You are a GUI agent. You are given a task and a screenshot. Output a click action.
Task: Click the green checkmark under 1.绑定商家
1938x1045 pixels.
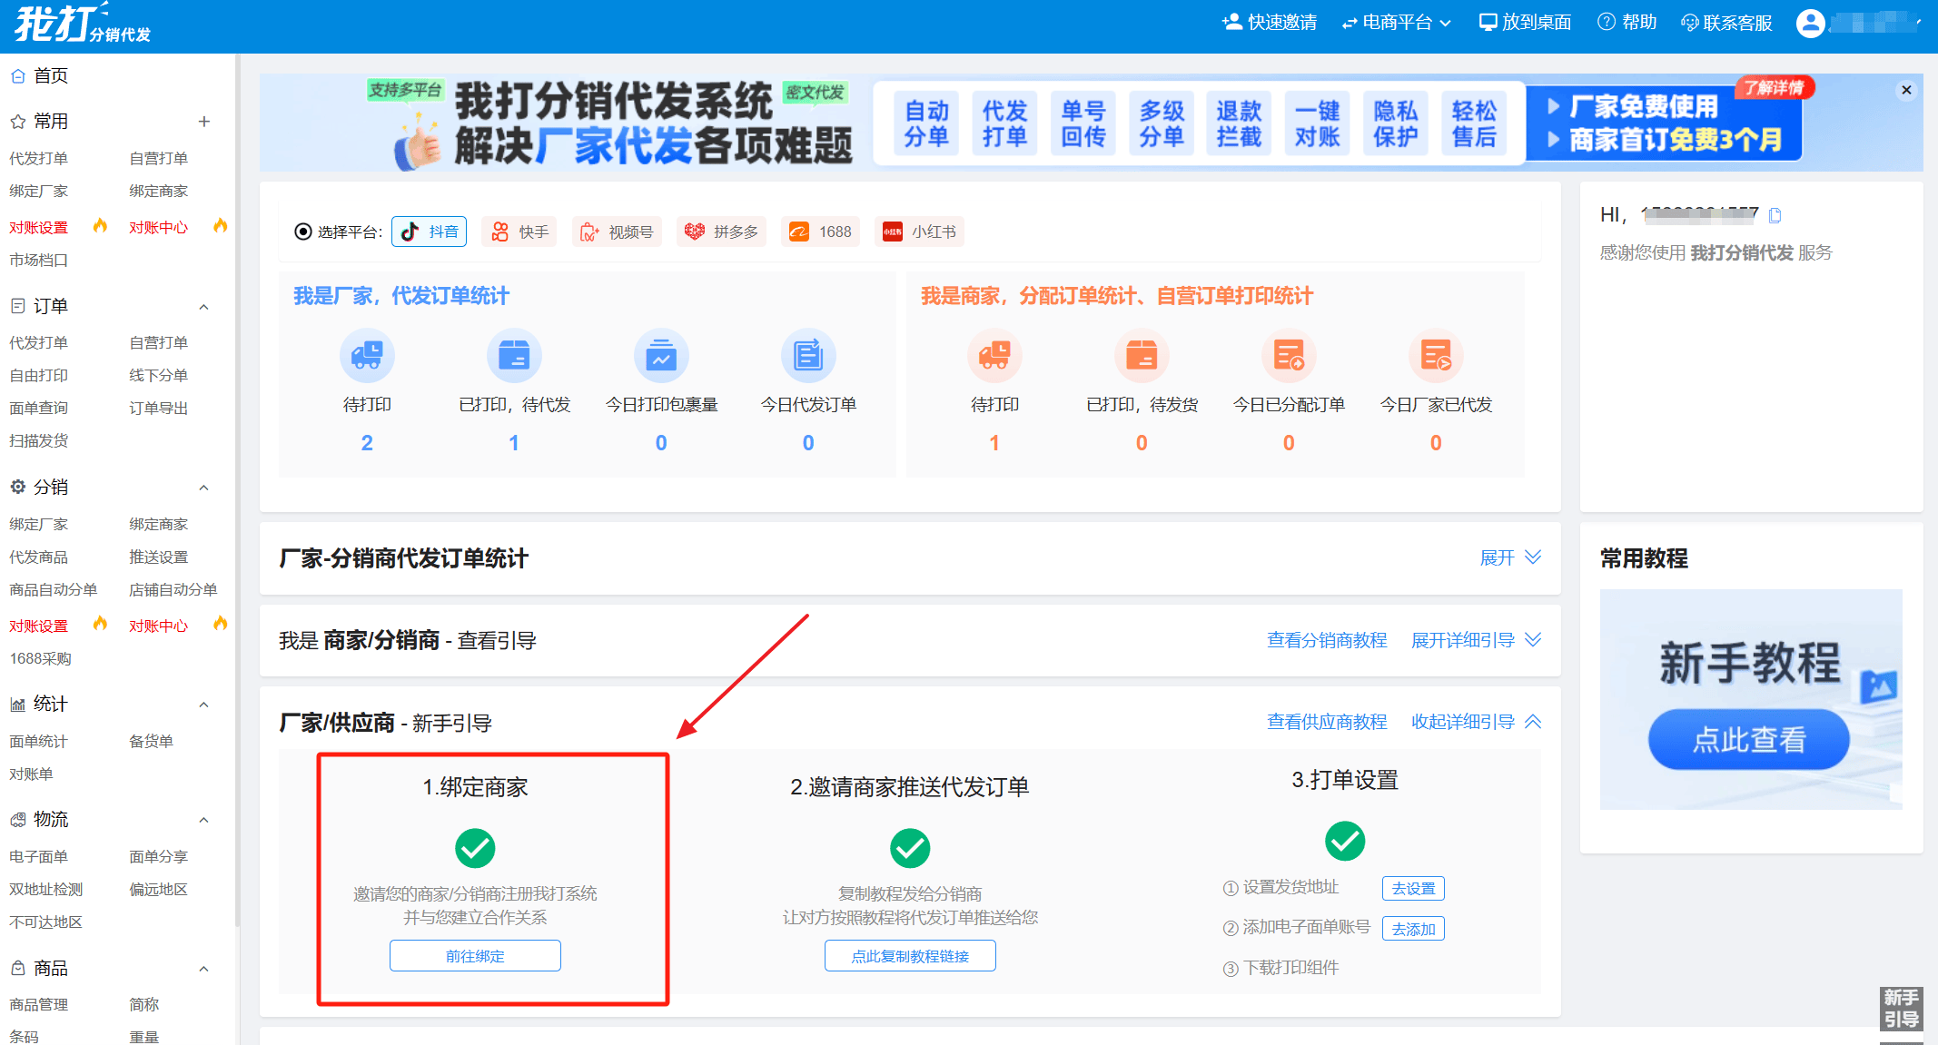pyautogui.click(x=475, y=849)
